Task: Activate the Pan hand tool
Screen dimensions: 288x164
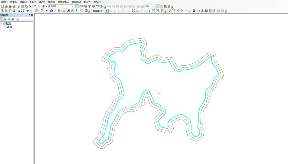Action: (x=10, y=11)
